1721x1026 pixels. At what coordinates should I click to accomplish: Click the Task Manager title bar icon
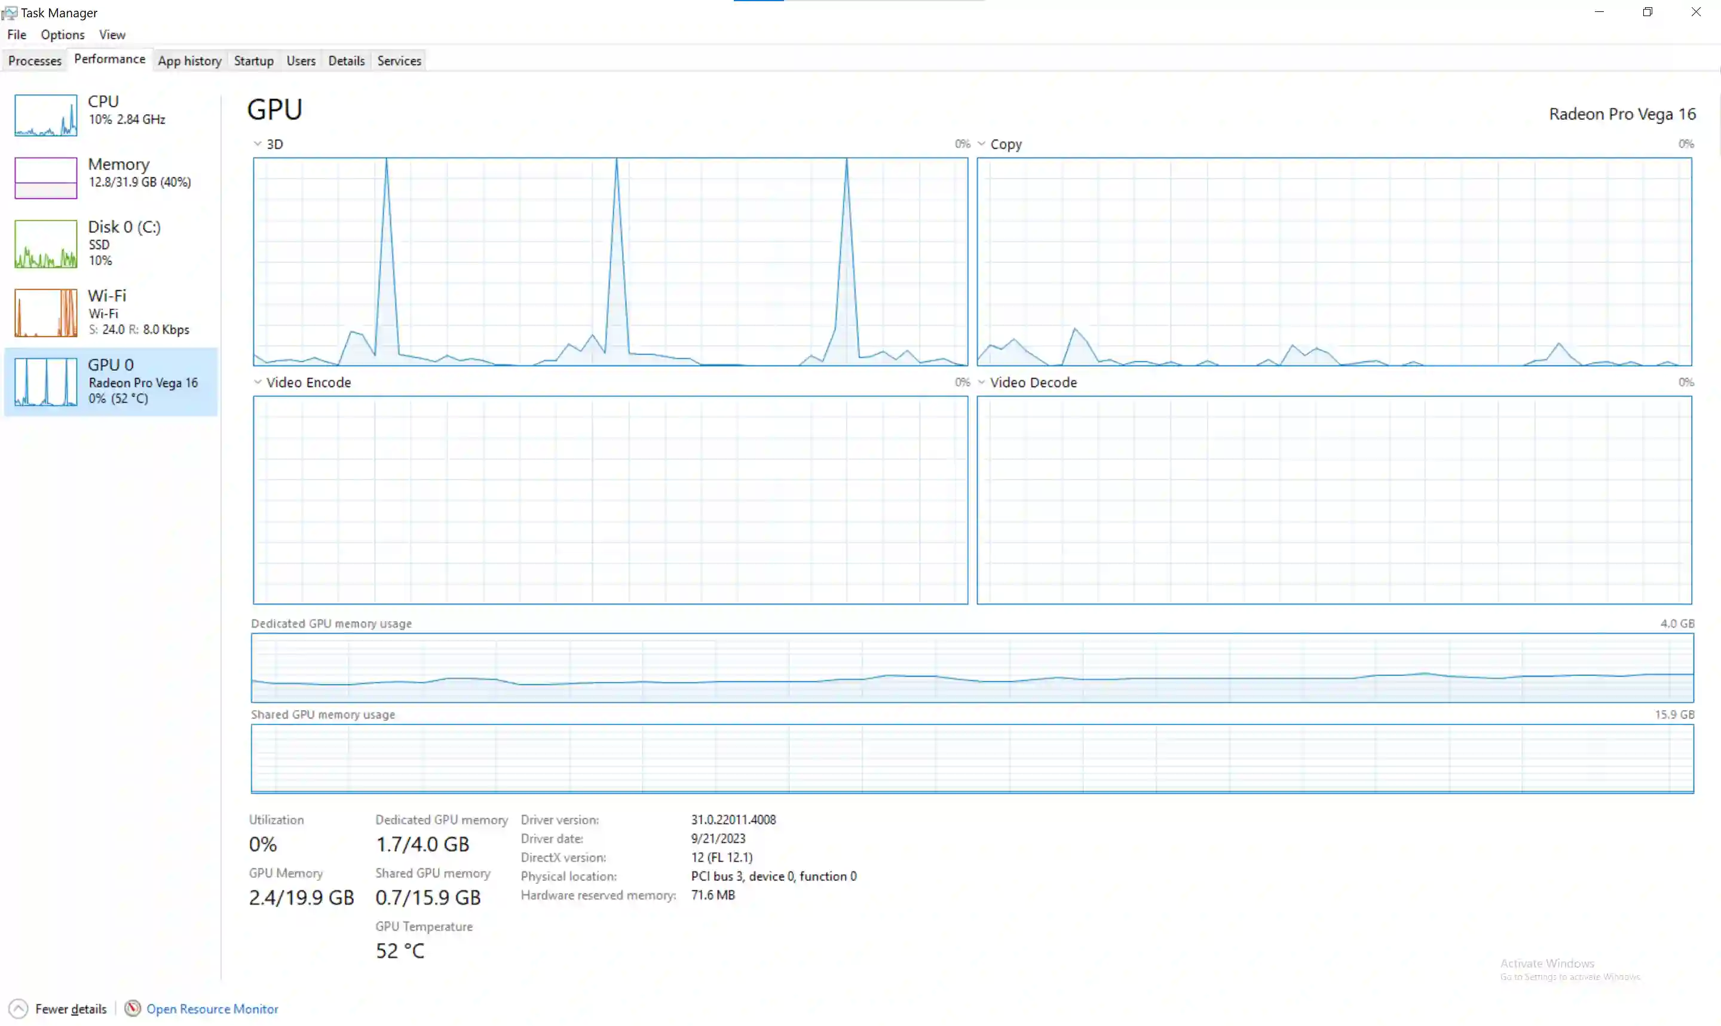[x=9, y=13]
